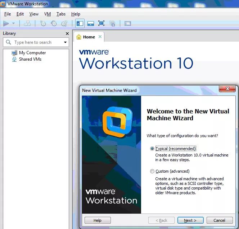The height and width of the screenshot is (229, 239).
Task: Click the My Computer monitor icon
Action: 14,53
